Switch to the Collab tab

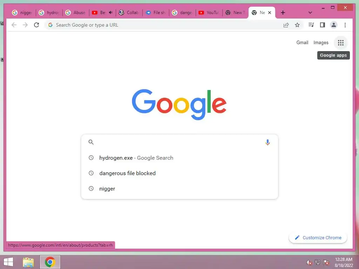pos(129,13)
